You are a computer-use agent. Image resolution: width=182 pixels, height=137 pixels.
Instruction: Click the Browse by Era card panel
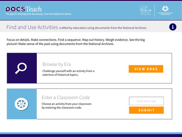[89, 68]
